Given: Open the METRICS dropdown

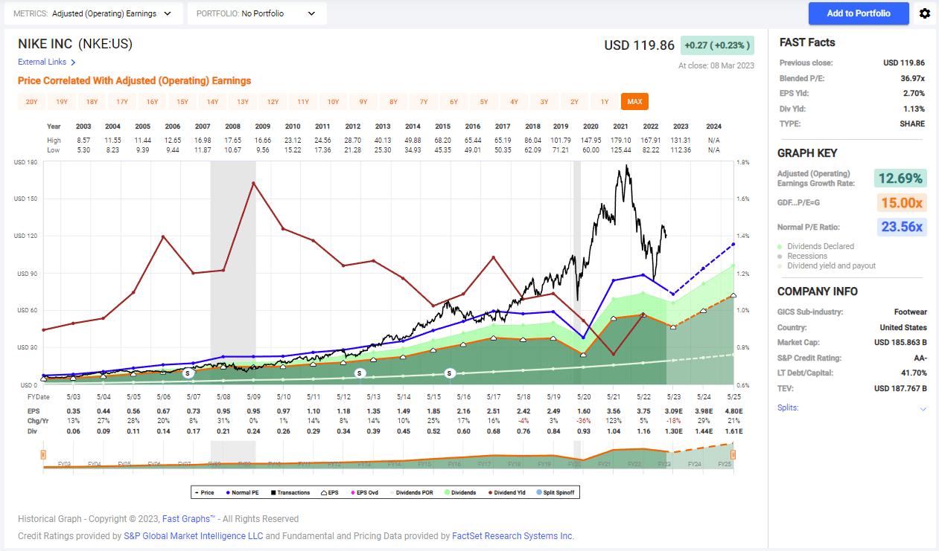Looking at the screenshot, I should pyautogui.click(x=93, y=13).
